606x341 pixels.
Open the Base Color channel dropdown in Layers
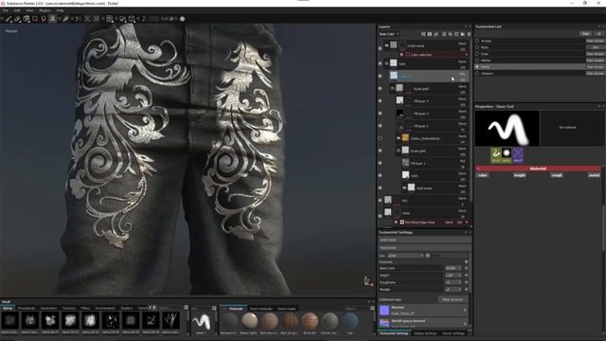click(x=389, y=34)
